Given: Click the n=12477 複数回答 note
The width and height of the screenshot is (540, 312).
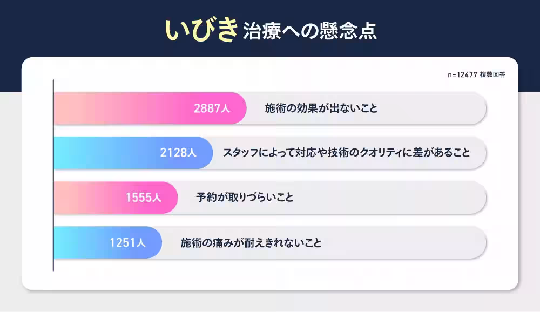Looking at the screenshot, I should [x=476, y=75].
